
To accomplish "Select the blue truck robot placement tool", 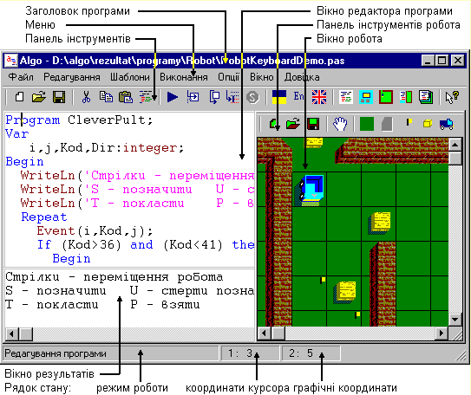I will tap(447, 124).
